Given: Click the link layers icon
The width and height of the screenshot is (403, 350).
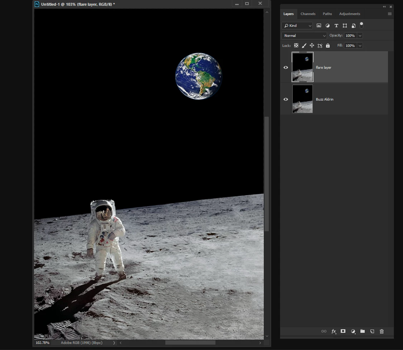Looking at the screenshot, I should coord(324,331).
